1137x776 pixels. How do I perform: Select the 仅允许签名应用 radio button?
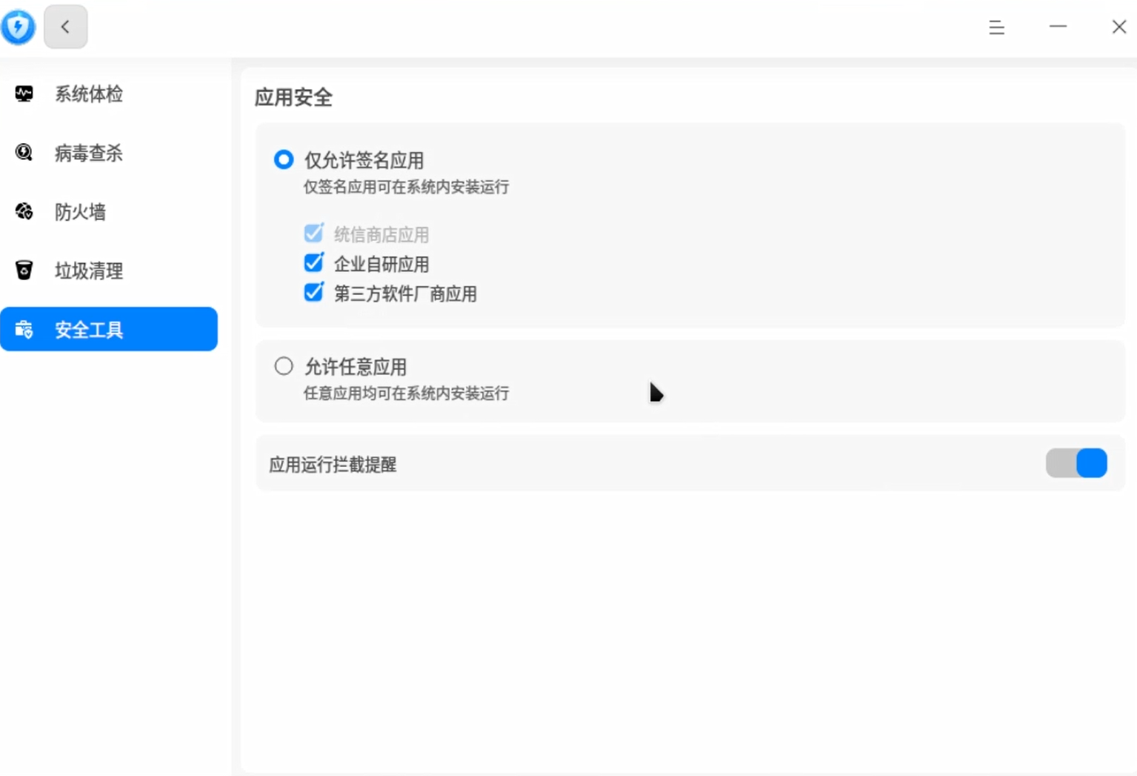tap(284, 160)
